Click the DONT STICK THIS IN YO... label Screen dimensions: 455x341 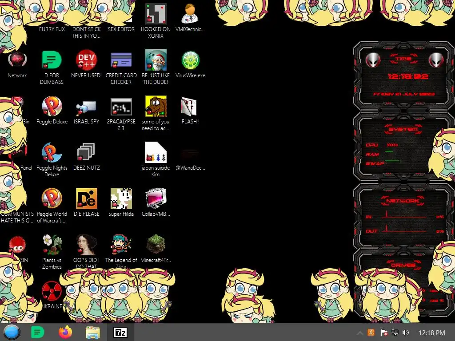click(x=86, y=32)
